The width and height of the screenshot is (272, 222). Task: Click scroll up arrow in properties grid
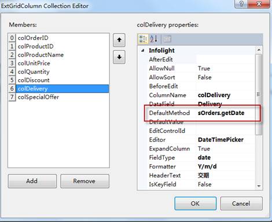(259, 50)
